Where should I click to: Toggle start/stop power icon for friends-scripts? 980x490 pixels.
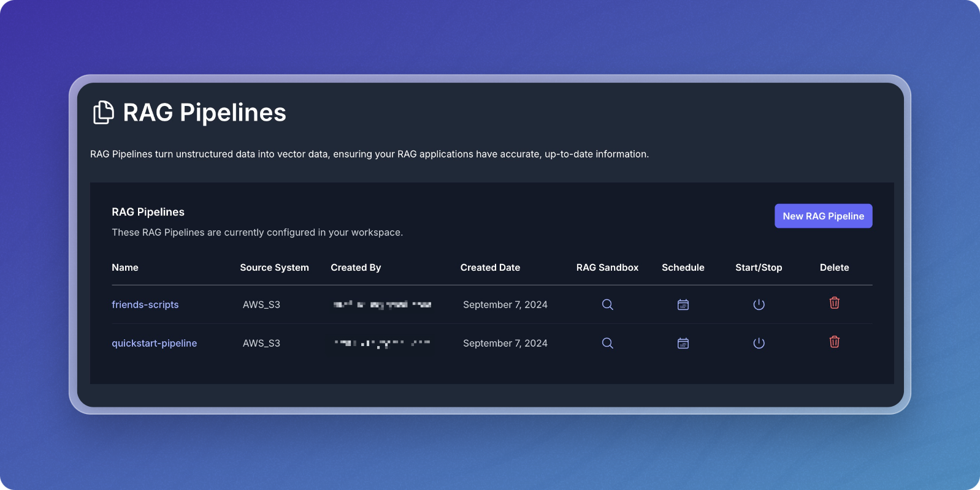pyautogui.click(x=759, y=304)
